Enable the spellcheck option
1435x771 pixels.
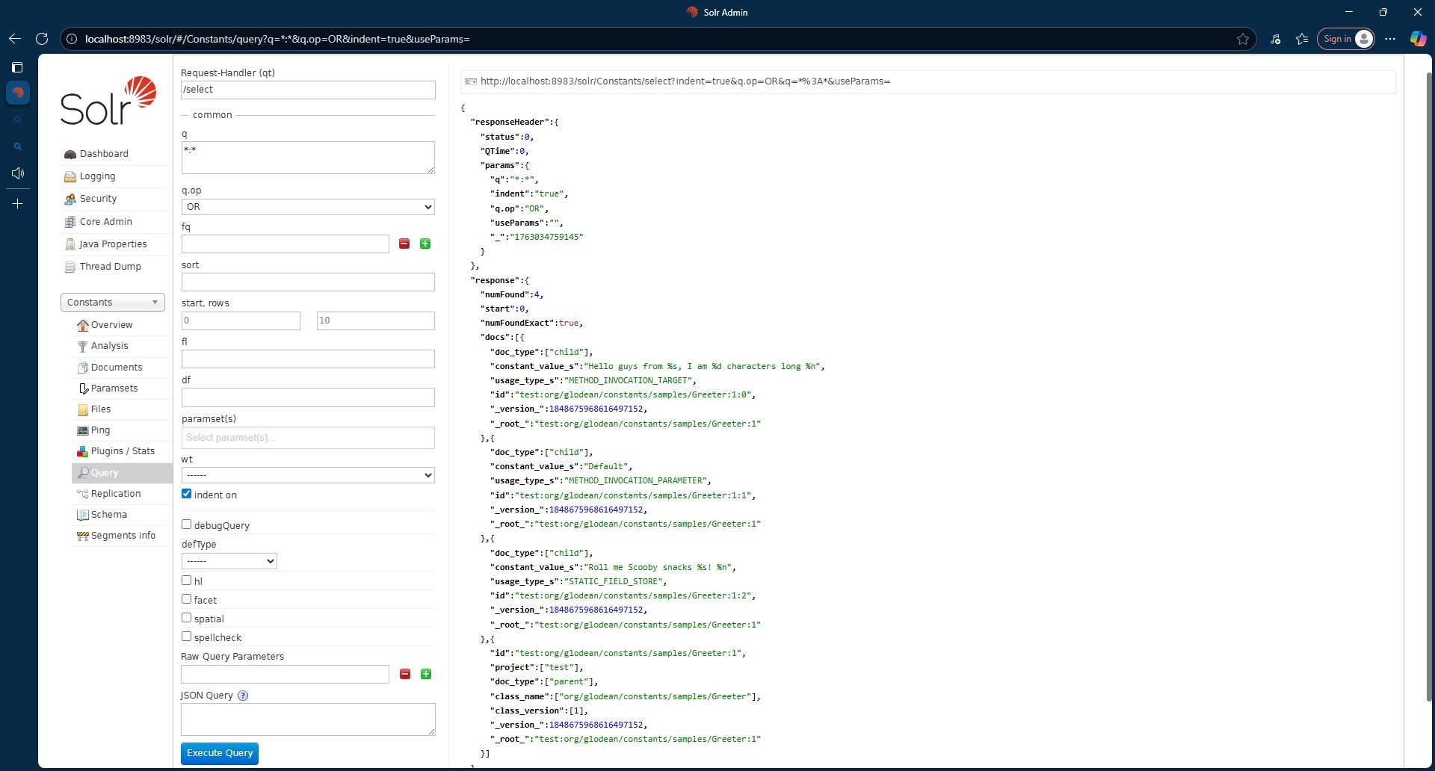(186, 637)
